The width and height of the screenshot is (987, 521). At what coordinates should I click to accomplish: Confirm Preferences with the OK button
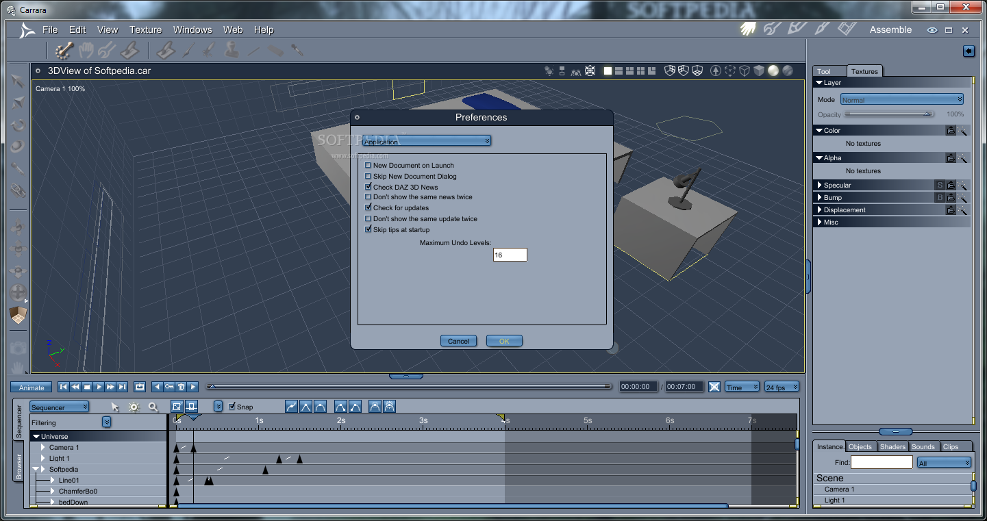click(x=504, y=341)
